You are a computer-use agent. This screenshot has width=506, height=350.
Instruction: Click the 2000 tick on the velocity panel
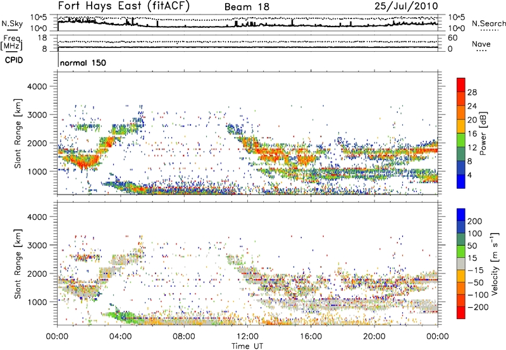pos(37,274)
